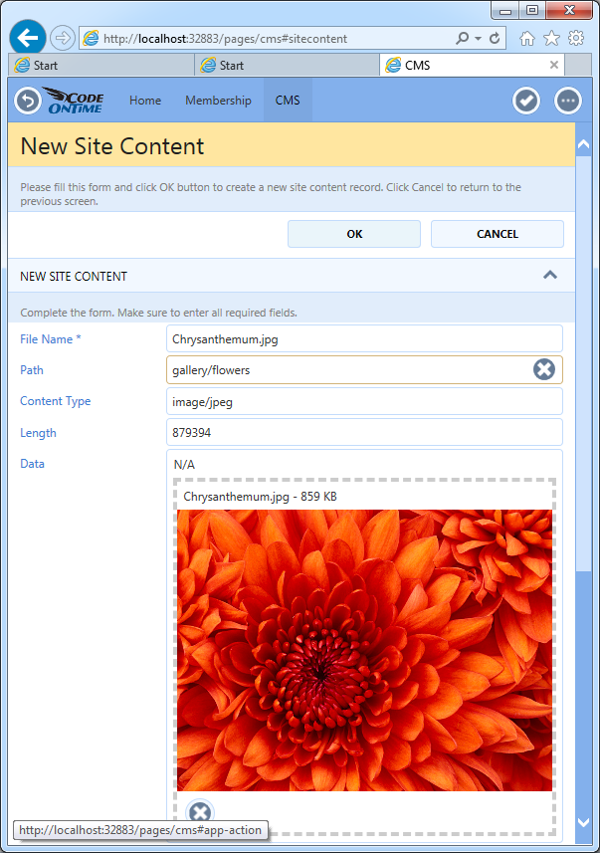Click 'Chrysanthemum.jpg - 859 KB' file label
The image size is (600, 853).
pyautogui.click(x=260, y=497)
